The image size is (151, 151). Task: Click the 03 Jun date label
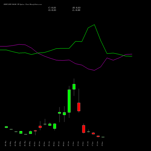tap(44, 144)
